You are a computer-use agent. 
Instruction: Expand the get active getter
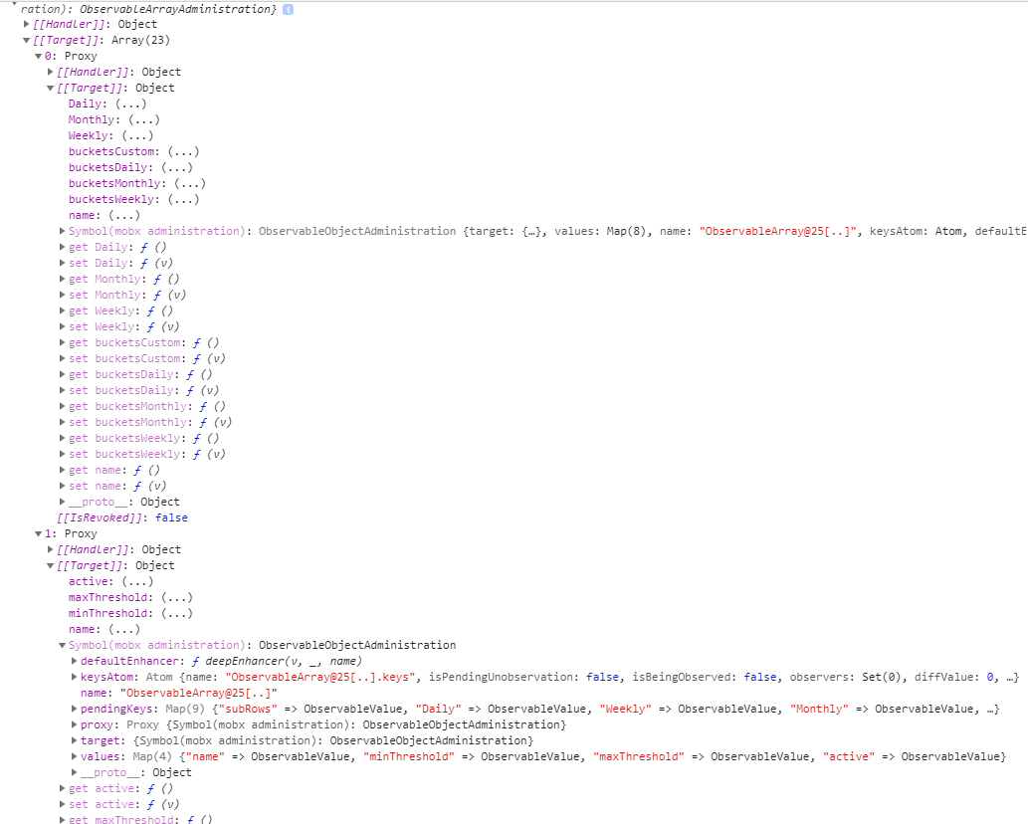click(x=63, y=788)
